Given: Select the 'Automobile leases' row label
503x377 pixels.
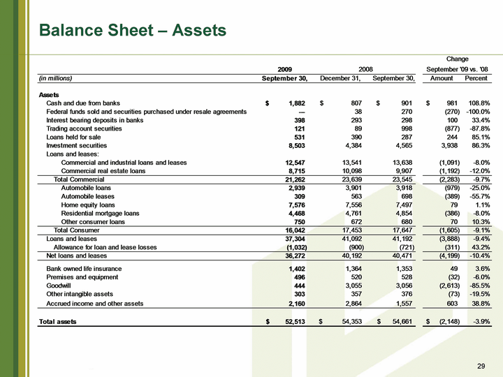Looking at the screenshot, I should pos(87,196).
